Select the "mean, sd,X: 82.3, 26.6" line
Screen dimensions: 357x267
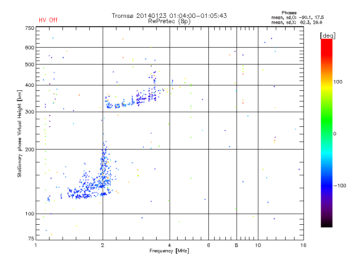[297, 22]
